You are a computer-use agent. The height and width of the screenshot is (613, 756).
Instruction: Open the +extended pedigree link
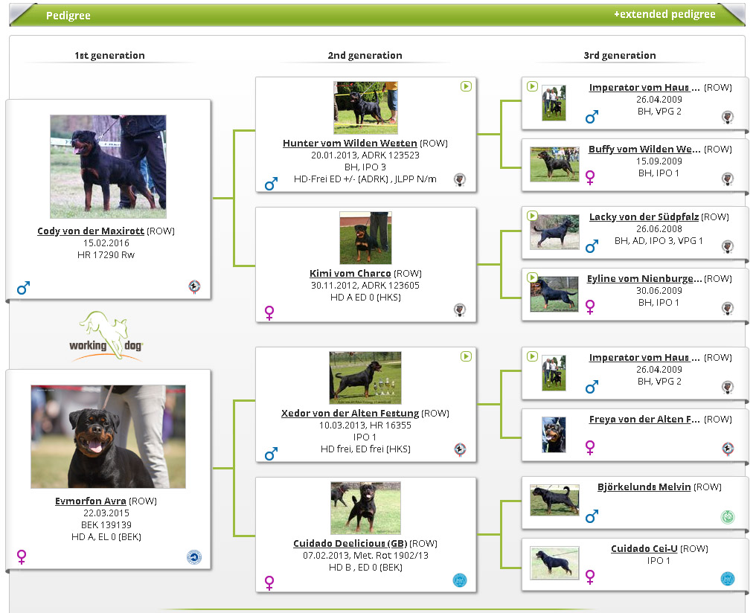pyautogui.click(x=664, y=14)
